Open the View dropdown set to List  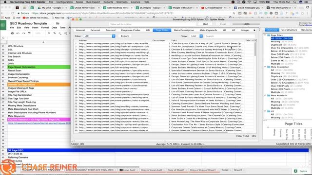[x=196, y=36]
